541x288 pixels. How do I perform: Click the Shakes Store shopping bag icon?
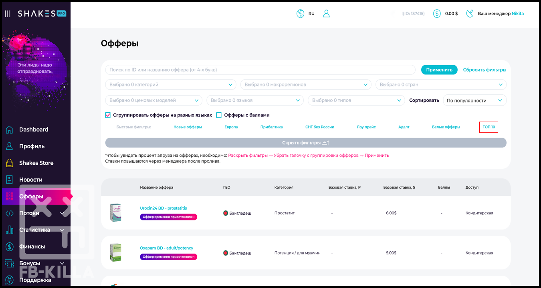[x=10, y=163]
